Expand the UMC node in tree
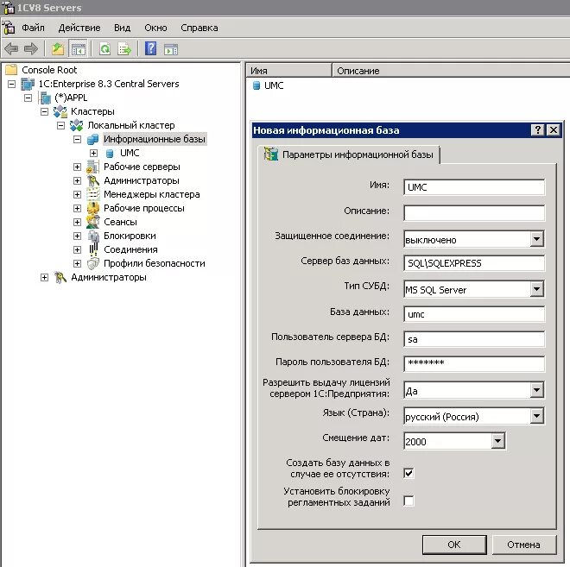The image size is (570, 567). pos(93,153)
